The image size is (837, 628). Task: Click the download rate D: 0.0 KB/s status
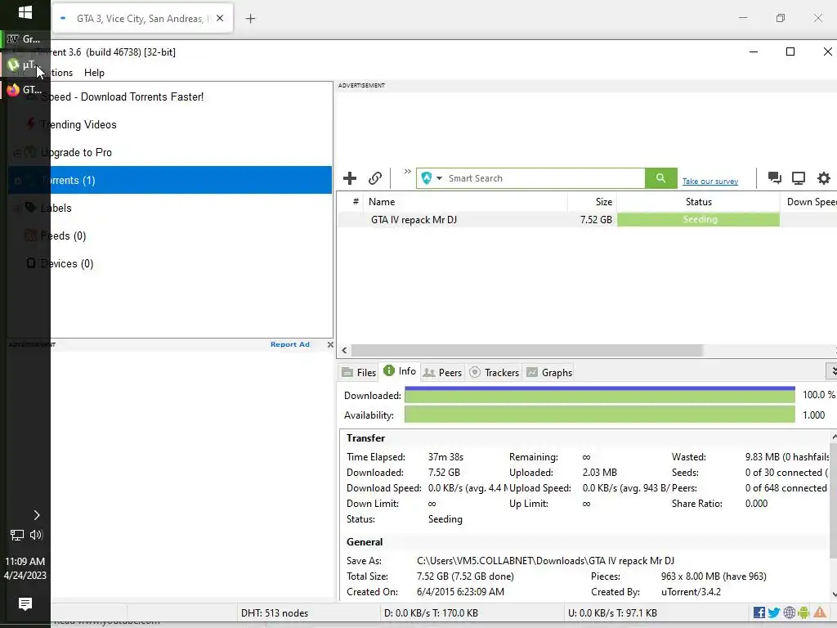[431, 613]
